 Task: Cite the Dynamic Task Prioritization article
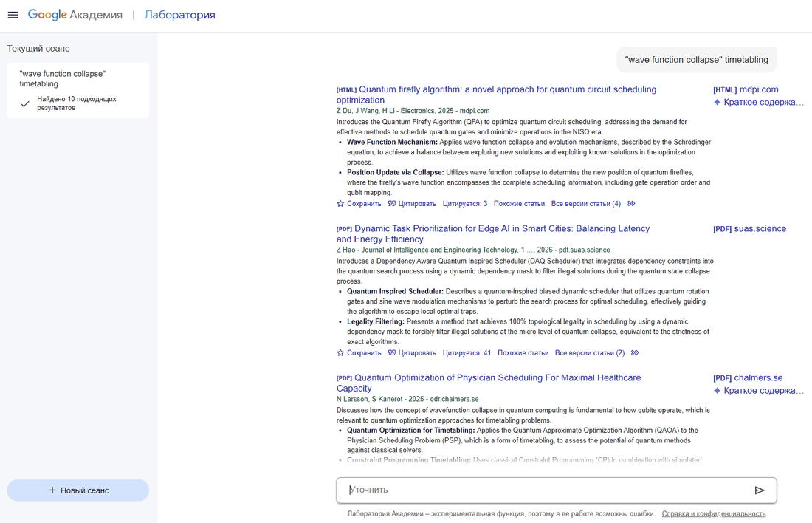412,353
